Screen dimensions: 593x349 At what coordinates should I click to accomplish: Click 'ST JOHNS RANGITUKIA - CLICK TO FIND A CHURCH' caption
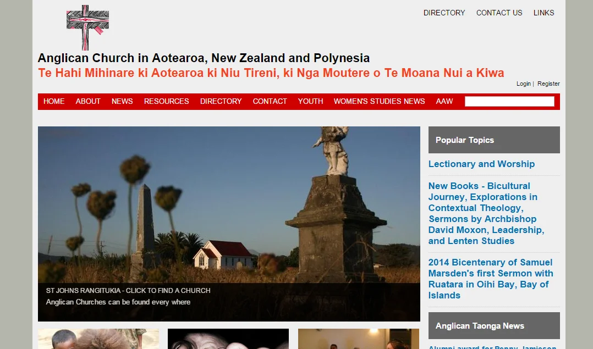click(128, 290)
